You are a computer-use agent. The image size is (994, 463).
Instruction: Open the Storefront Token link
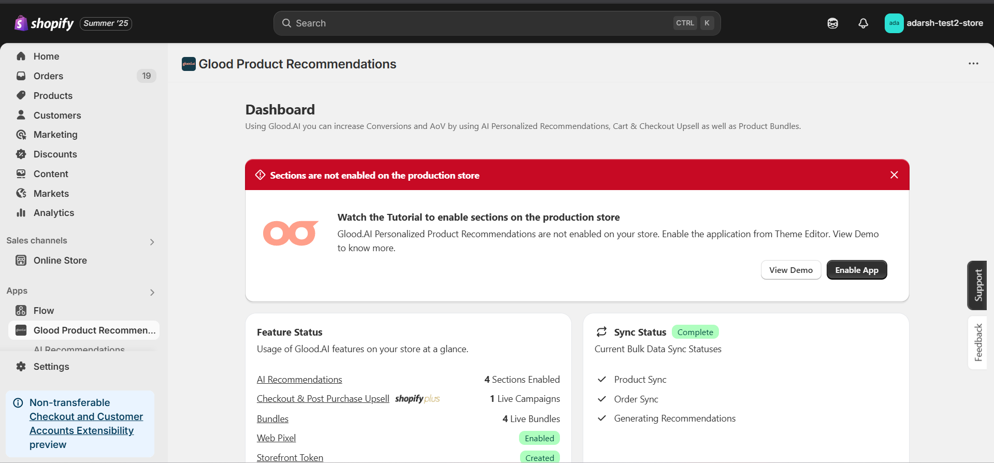click(x=290, y=458)
